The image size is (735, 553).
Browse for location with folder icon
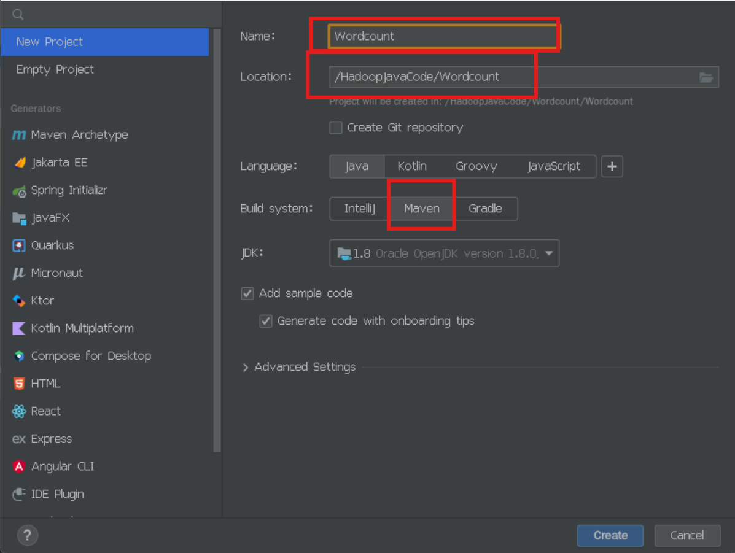(x=706, y=77)
